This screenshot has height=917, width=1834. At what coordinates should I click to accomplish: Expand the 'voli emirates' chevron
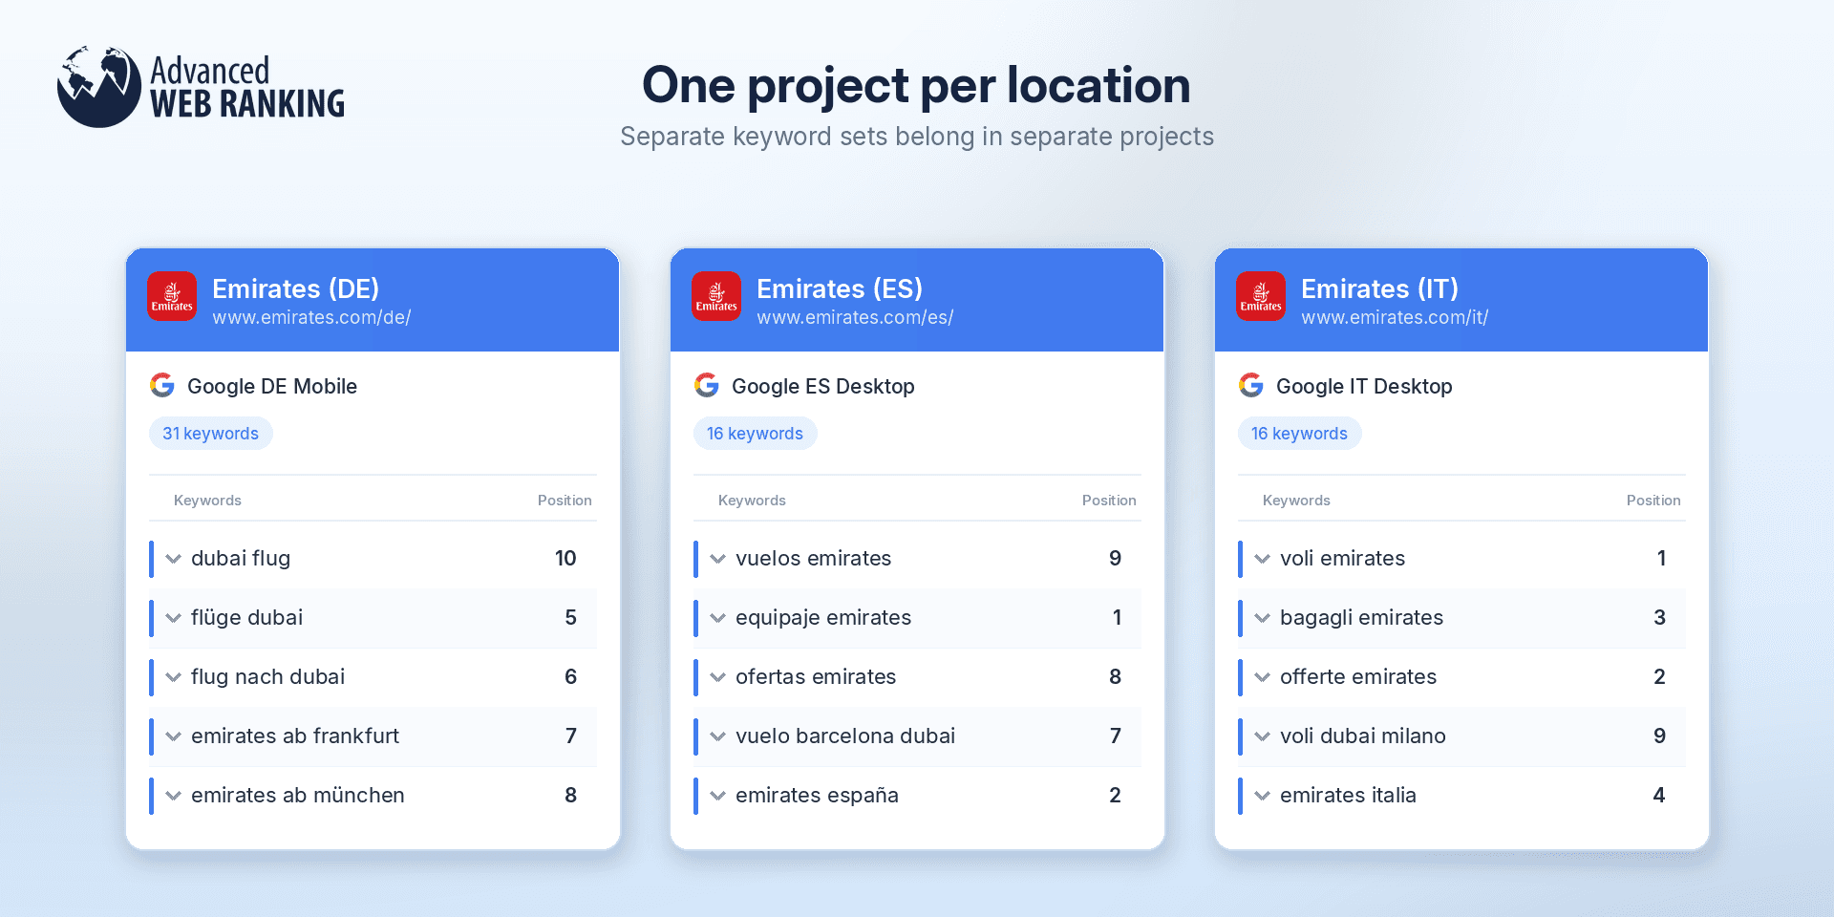pos(1262,559)
